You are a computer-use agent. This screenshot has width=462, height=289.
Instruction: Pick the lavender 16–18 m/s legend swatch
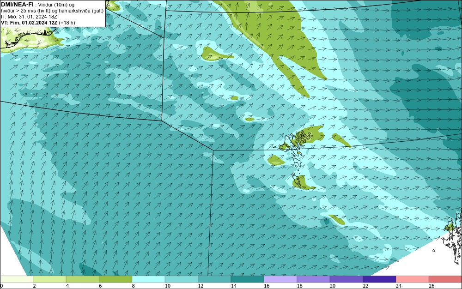click(x=280, y=279)
